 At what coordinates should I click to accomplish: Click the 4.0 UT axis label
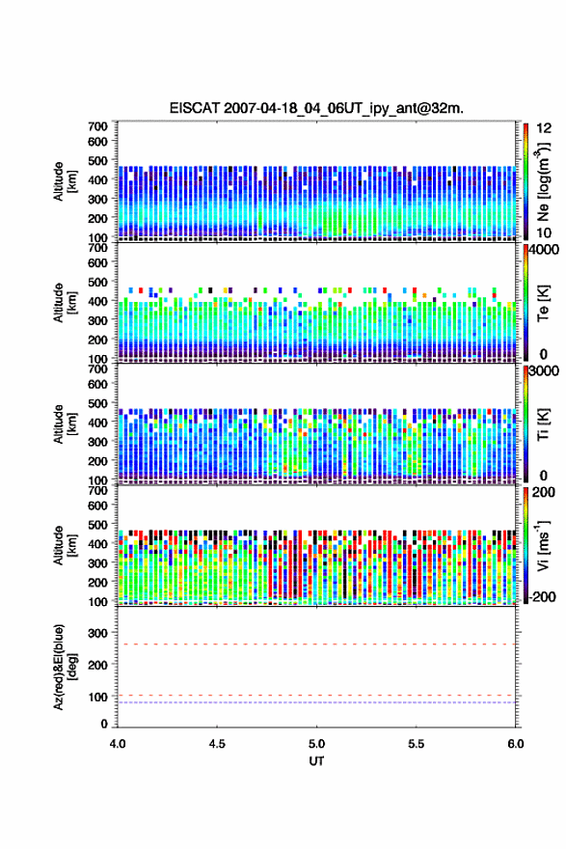coord(118,744)
